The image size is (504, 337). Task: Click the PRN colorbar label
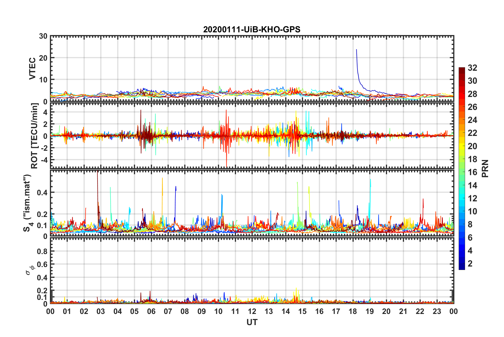tap(485, 169)
